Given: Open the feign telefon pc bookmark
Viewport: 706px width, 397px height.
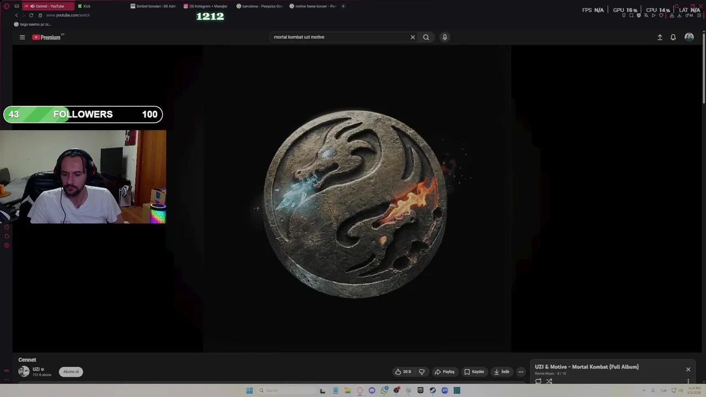Looking at the screenshot, I should [x=33, y=24].
